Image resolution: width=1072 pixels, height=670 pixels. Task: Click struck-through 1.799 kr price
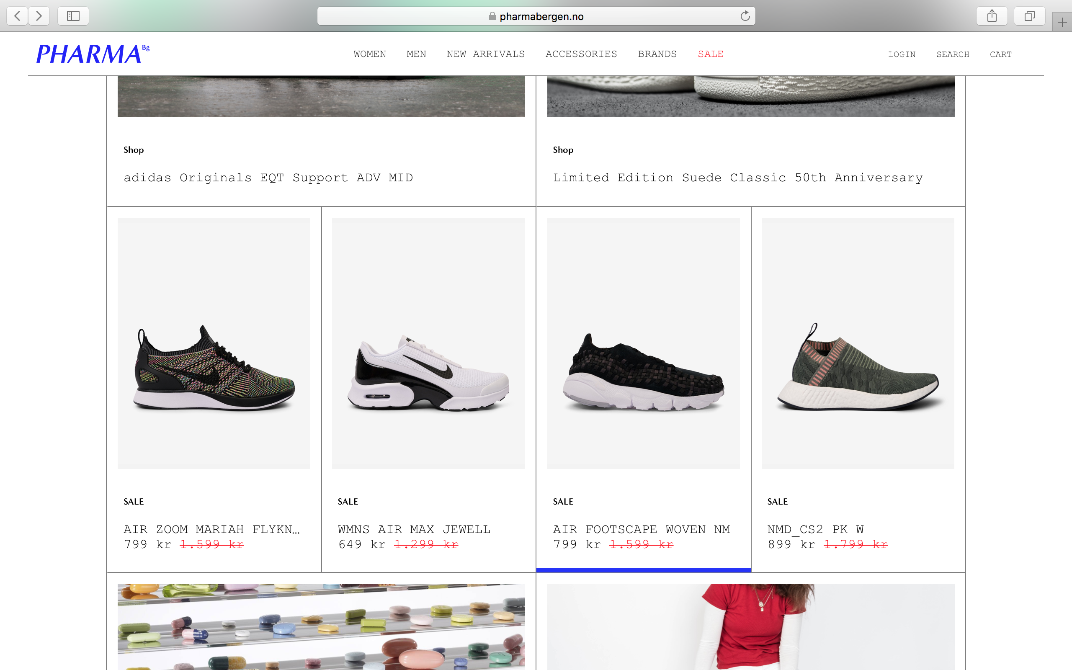click(856, 544)
